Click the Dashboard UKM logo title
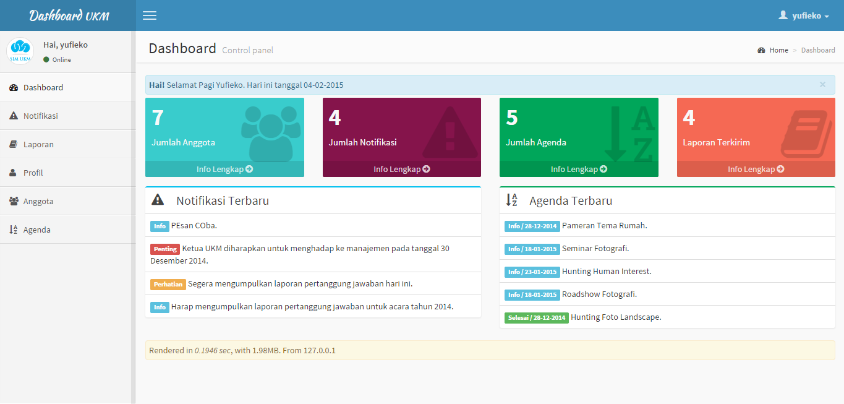844x404 pixels. click(69, 15)
